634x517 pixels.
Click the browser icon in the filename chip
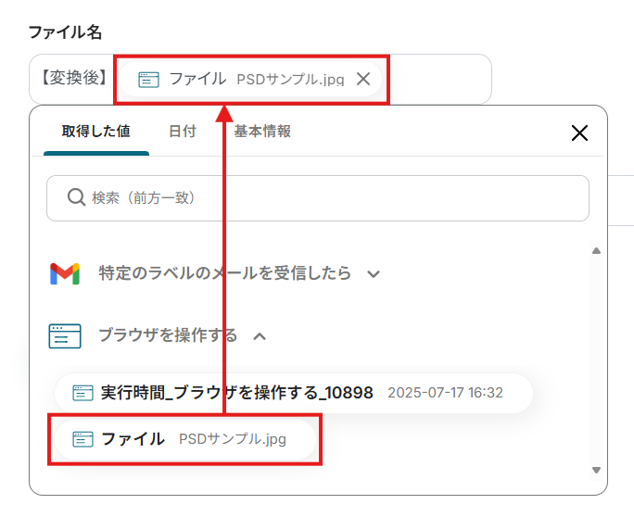point(148,80)
